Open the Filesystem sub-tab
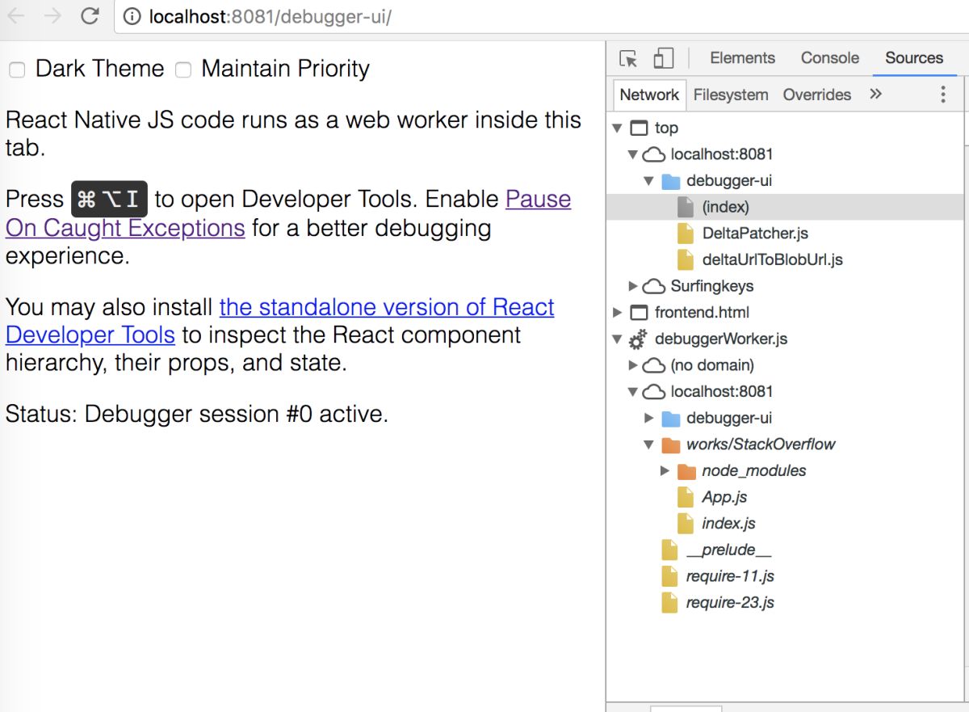This screenshot has height=712, width=969. click(731, 95)
